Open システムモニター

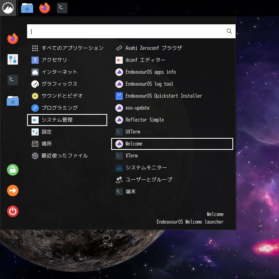coord(172,168)
